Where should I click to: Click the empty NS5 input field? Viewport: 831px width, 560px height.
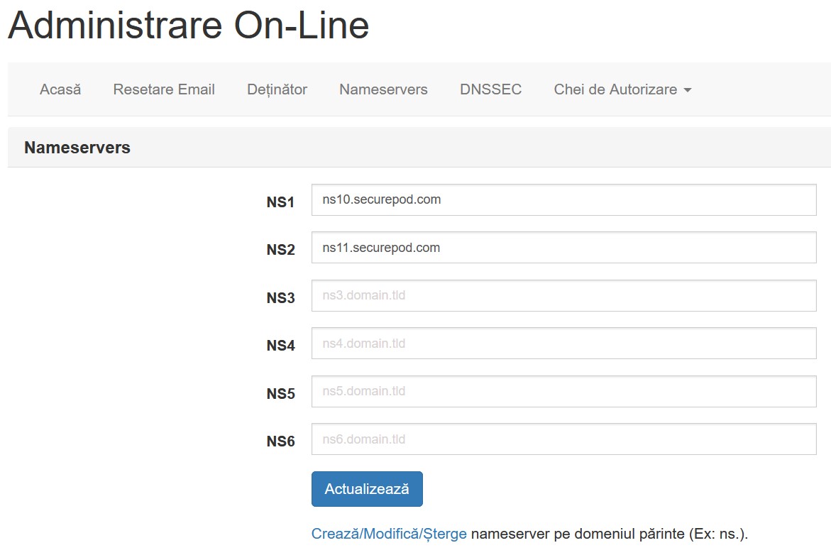click(564, 391)
